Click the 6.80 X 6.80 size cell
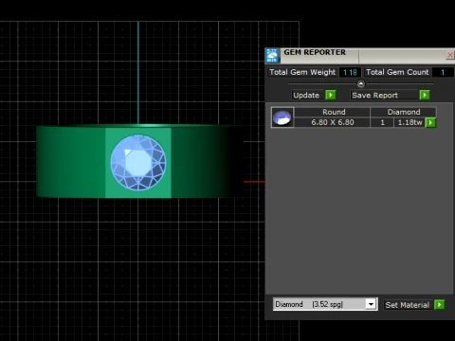This screenshot has width=455, height=341. (333, 122)
